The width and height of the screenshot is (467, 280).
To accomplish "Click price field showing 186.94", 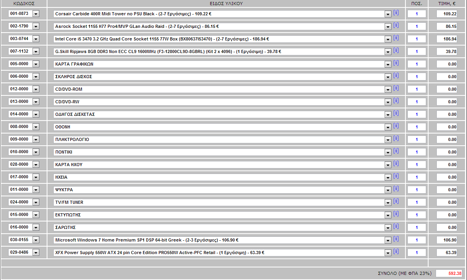I will 447,39.
